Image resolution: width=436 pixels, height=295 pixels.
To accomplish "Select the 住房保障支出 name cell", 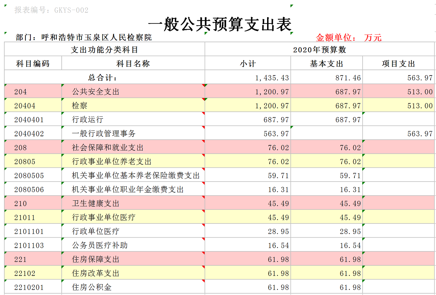I will coord(133,259).
